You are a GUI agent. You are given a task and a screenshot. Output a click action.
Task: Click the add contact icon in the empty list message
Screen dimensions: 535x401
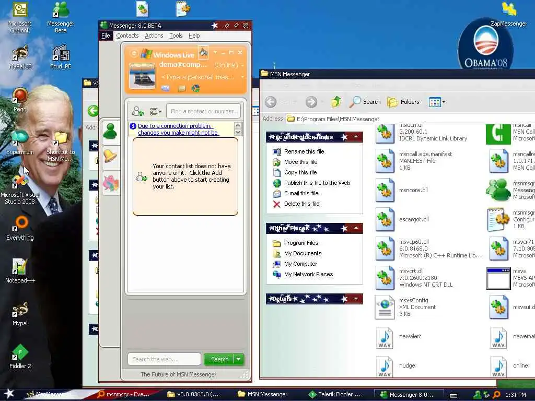(141, 176)
